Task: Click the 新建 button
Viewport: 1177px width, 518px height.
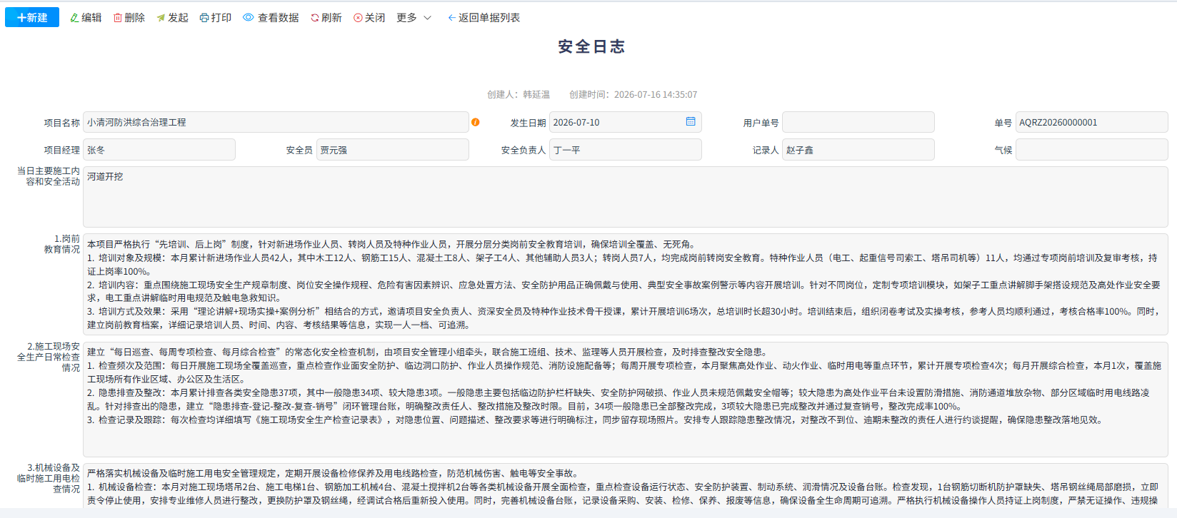Action: (32, 17)
